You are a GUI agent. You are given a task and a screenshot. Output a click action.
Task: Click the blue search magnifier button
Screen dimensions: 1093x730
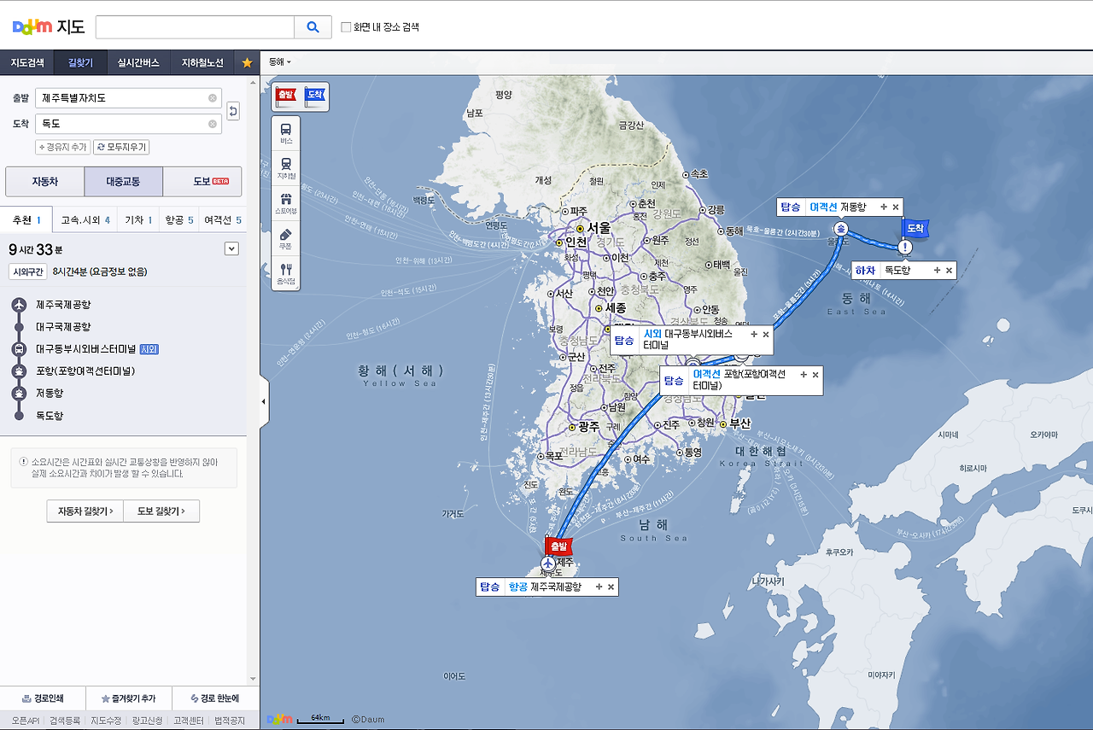(313, 26)
